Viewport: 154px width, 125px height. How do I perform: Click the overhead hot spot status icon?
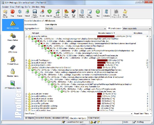[64, 122]
